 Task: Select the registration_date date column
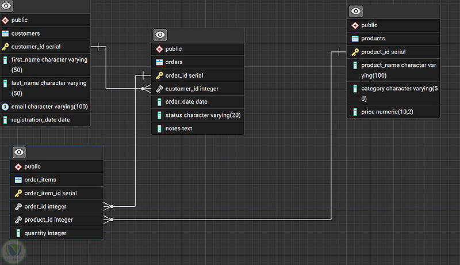tap(45, 120)
